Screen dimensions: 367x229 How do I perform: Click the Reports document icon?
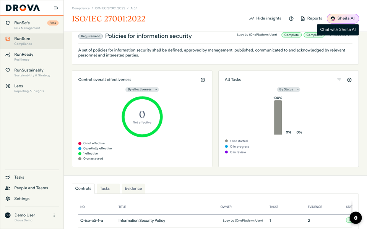[303, 19]
